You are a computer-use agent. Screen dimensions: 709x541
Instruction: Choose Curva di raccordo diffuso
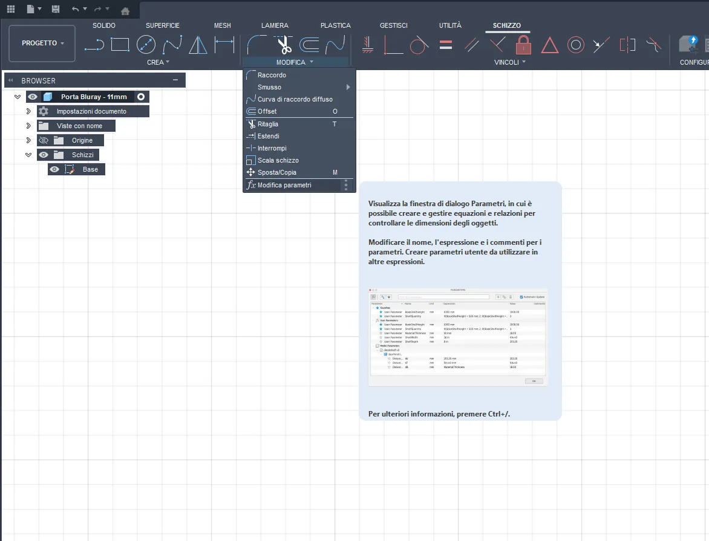click(x=299, y=99)
